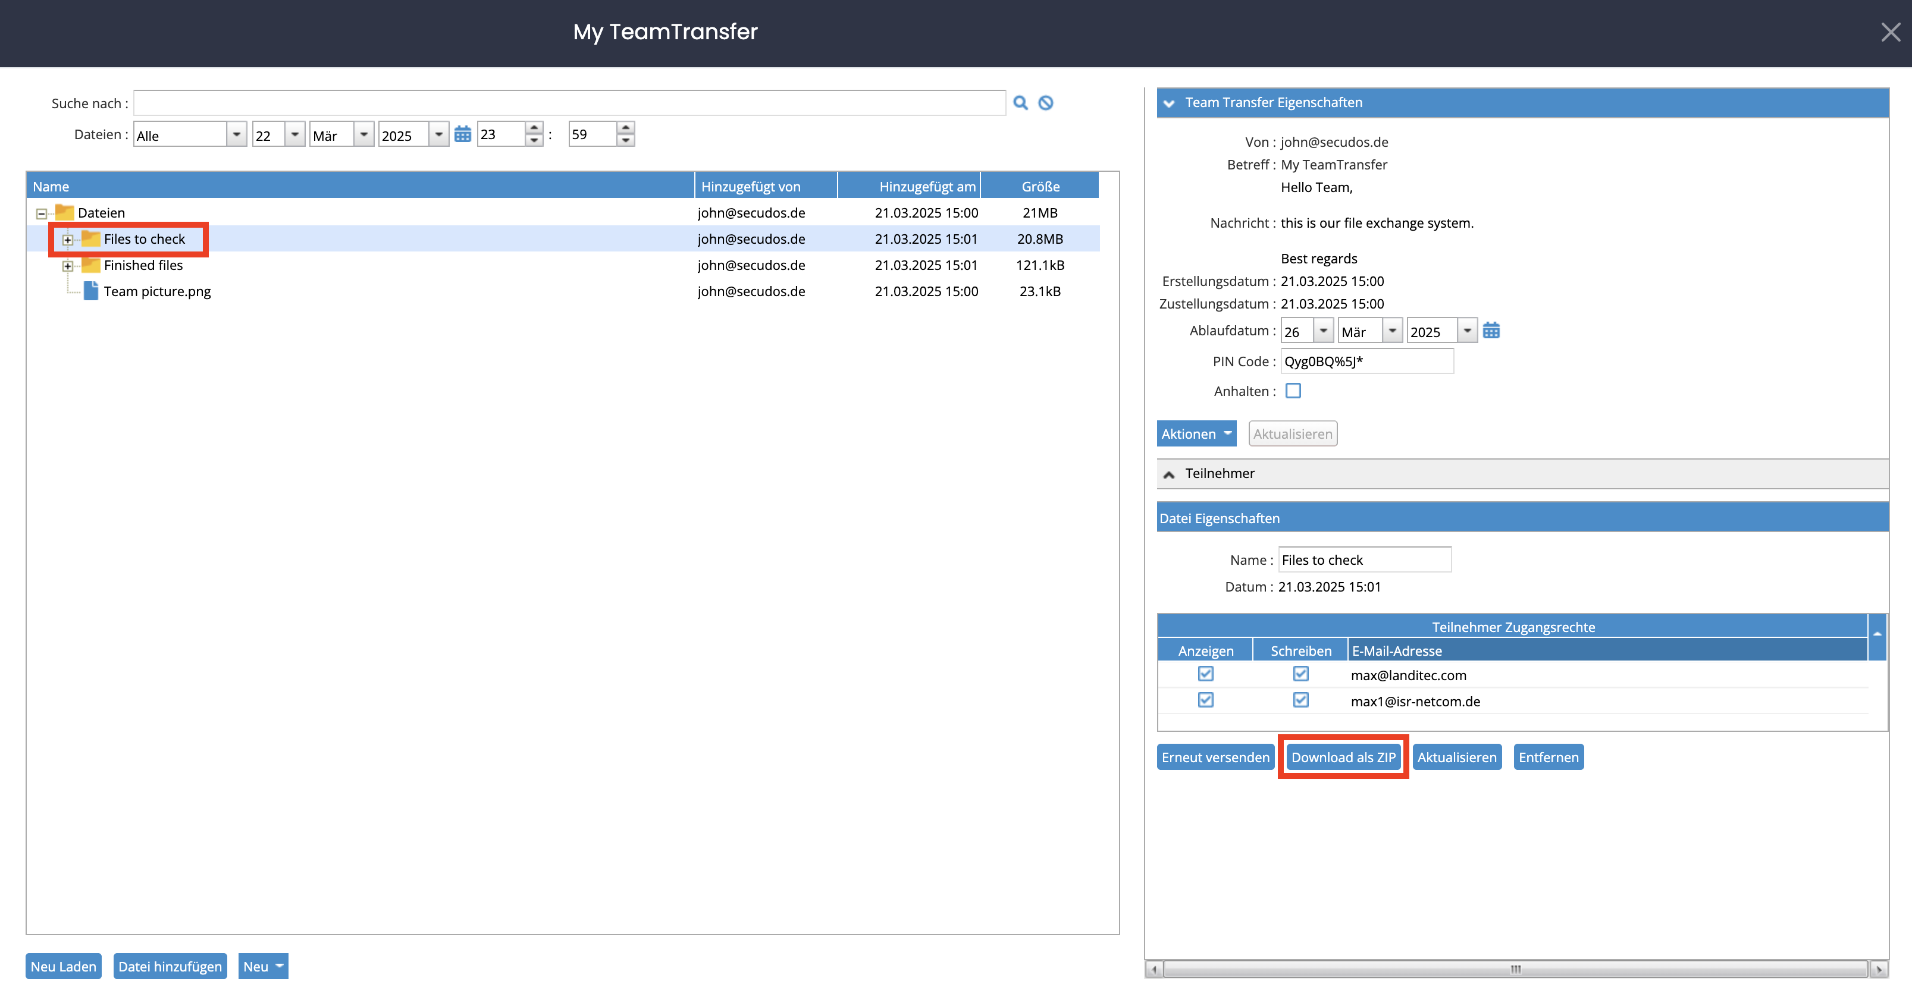Click the search magnifier icon

(x=1021, y=103)
